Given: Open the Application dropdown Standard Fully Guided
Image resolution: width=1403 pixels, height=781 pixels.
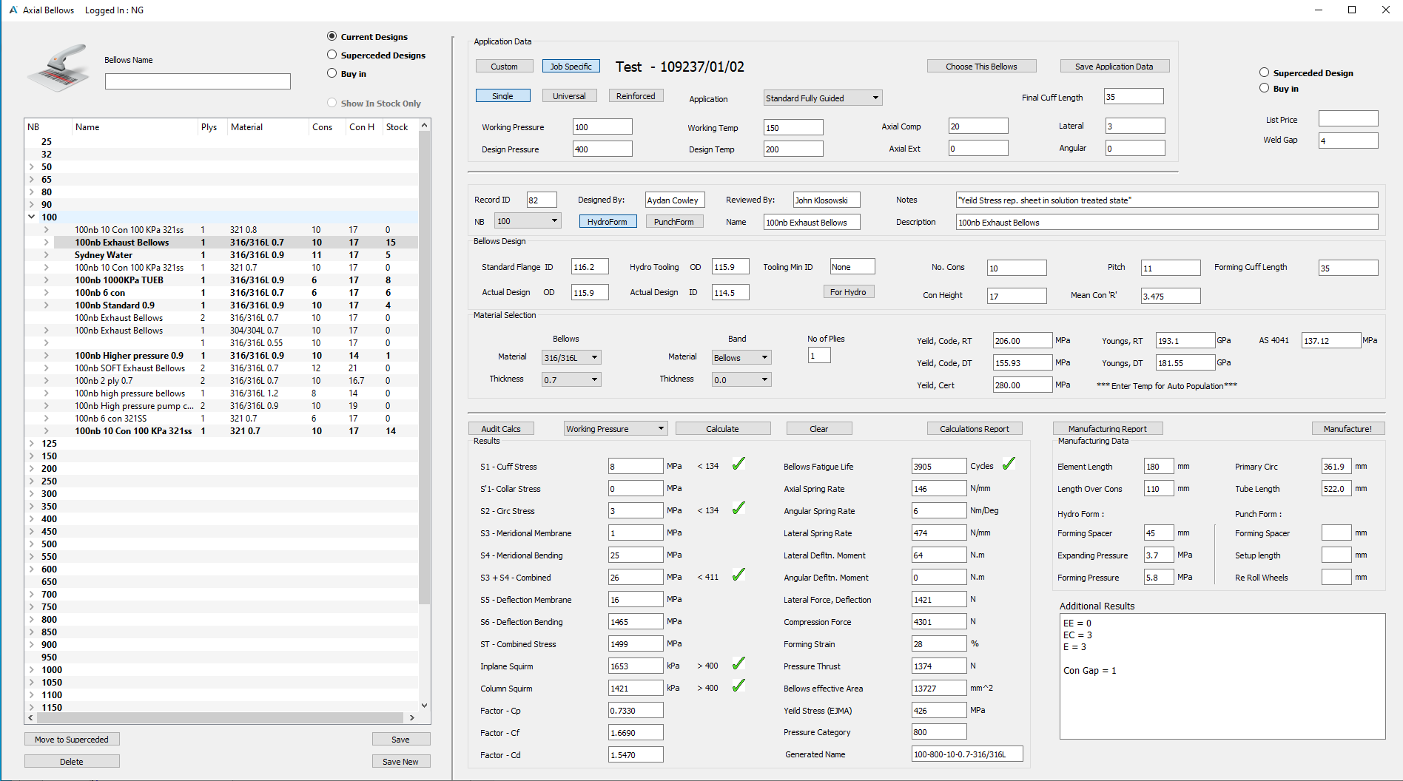Looking at the screenshot, I should click(822, 98).
